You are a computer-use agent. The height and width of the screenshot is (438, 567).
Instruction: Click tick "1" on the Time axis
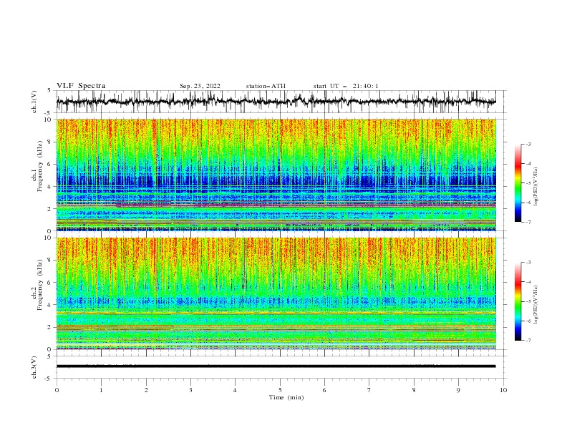click(x=101, y=390)
